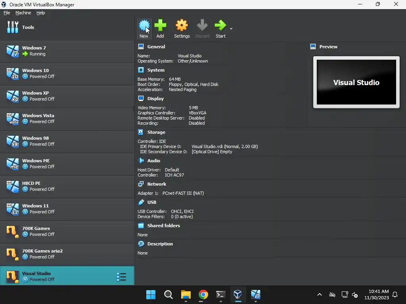Open the General section header
406x304 pixels.
pos(156,47)
